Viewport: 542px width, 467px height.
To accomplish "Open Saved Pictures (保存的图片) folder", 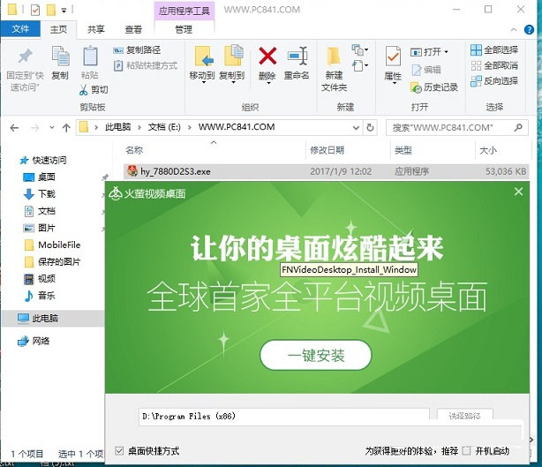I will (x=53, y=261).
